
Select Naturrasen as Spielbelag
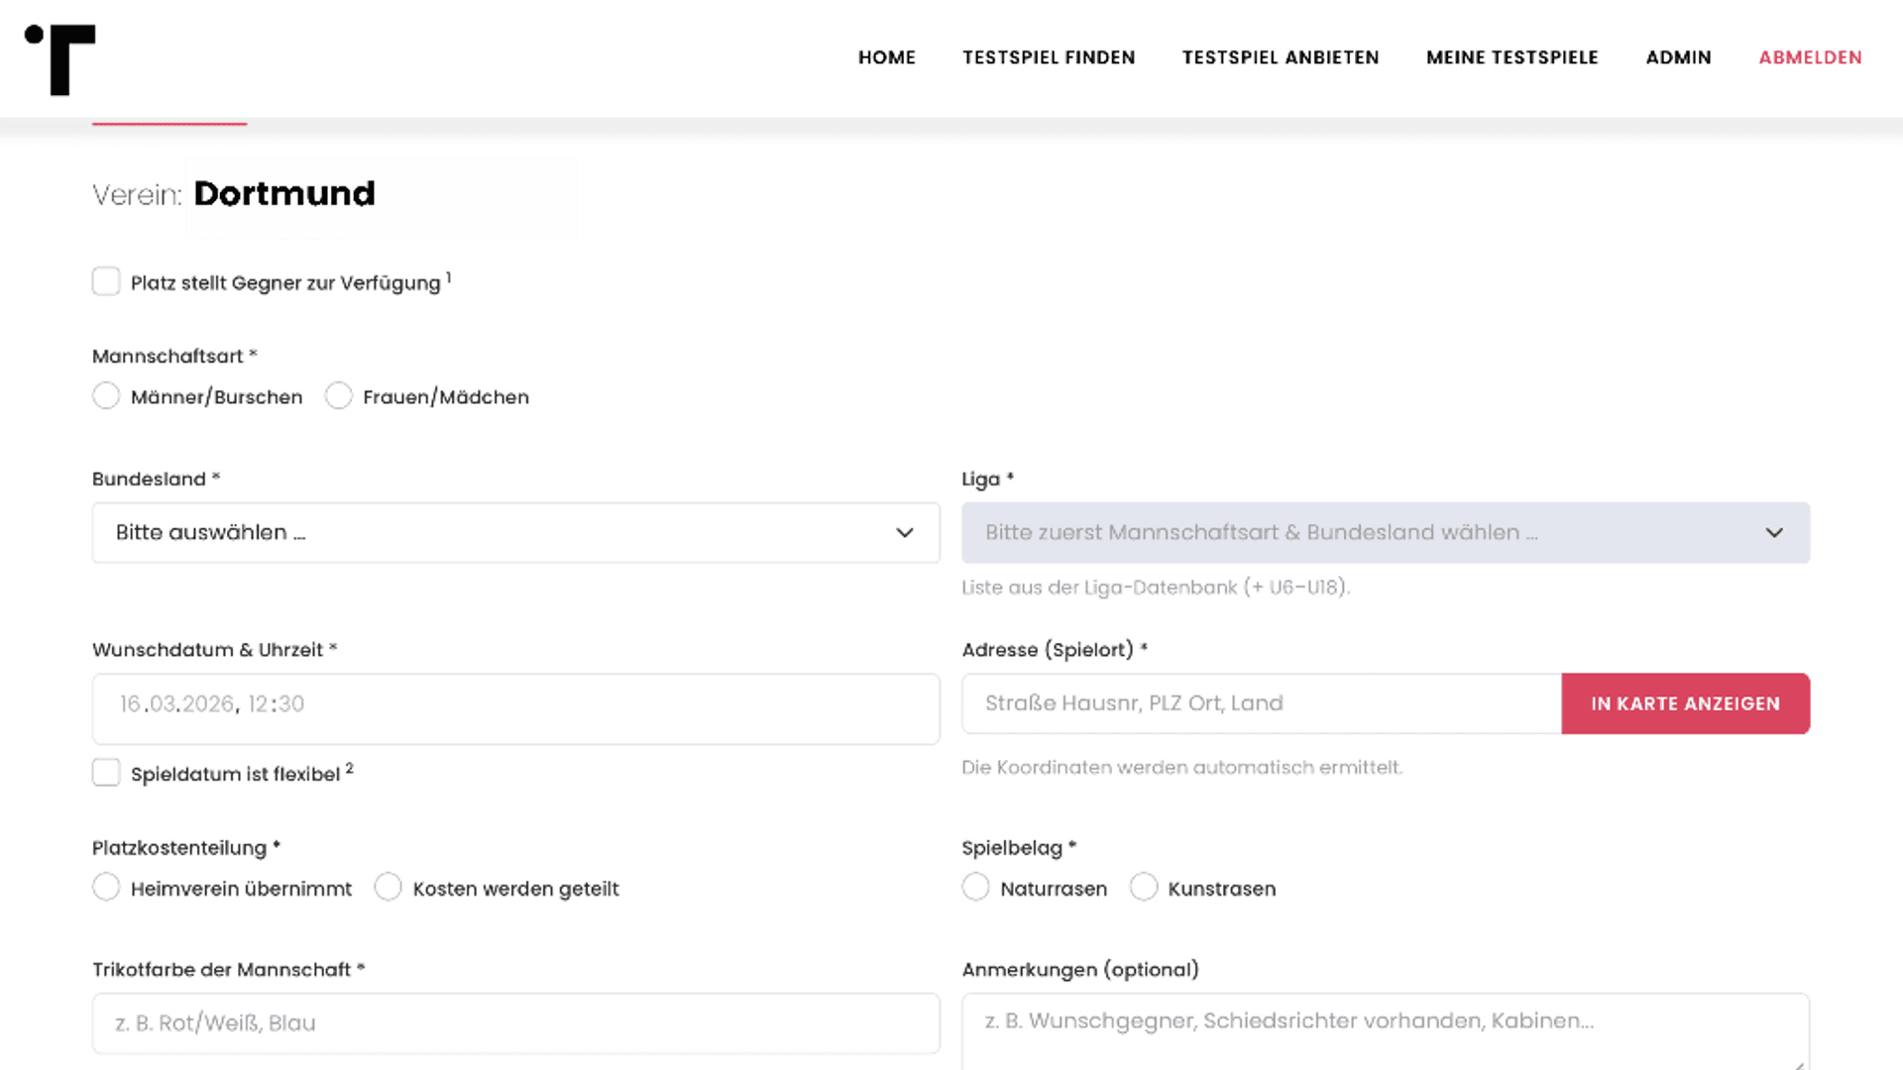975,887
